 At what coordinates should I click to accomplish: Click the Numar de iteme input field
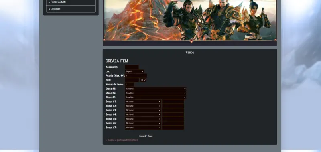tap(130, 84)
